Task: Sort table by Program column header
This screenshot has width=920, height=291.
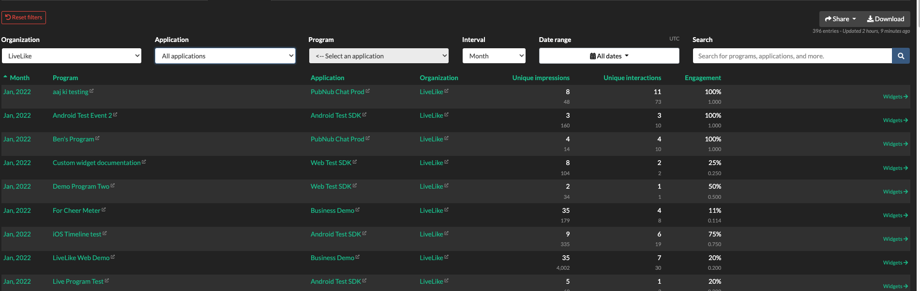Action: pos(65,78)
